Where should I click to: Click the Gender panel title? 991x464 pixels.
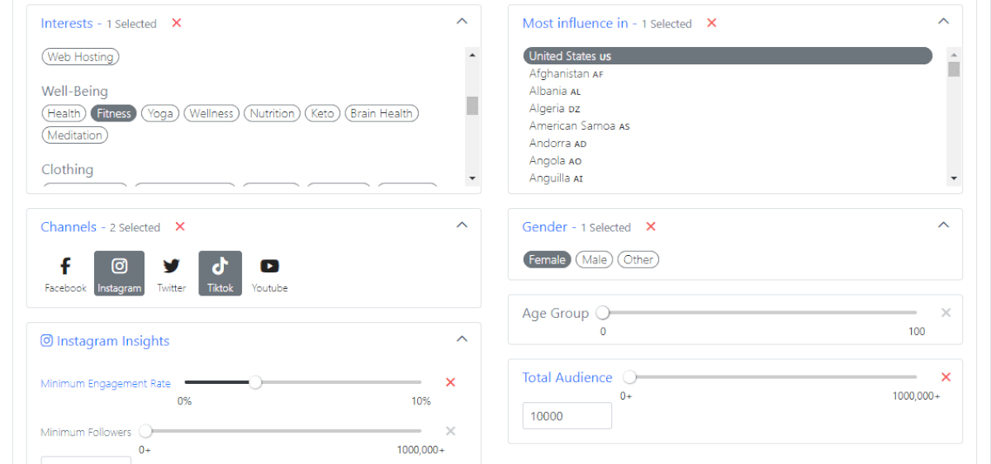click(x=545, y=227)
